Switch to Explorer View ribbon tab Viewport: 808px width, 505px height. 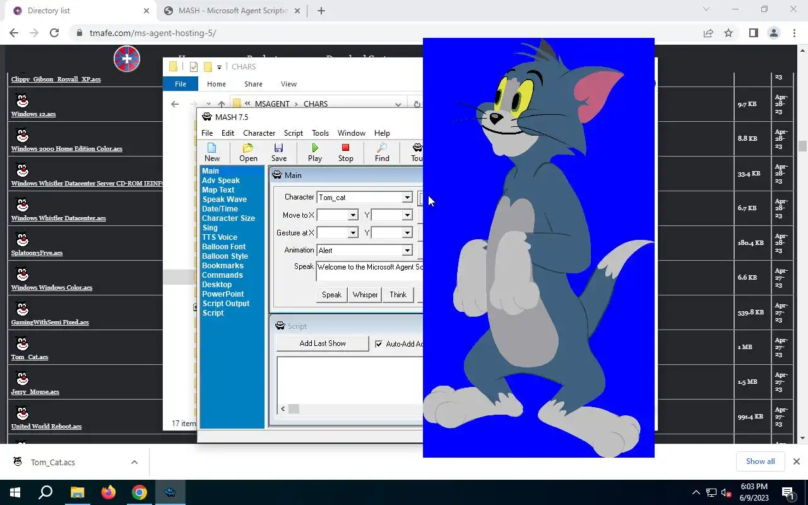pos(288,84)
